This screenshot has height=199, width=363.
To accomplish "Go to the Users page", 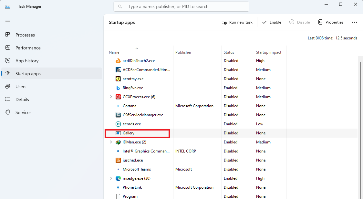I will pos(52,86).
